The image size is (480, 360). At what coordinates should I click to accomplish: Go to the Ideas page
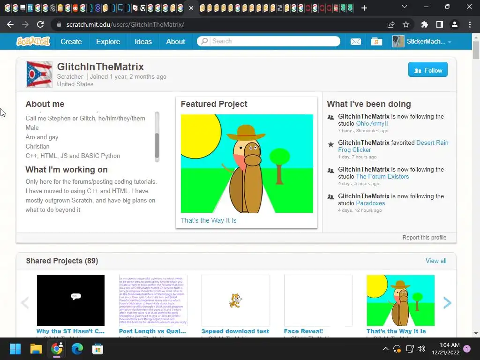click(143, 41)
